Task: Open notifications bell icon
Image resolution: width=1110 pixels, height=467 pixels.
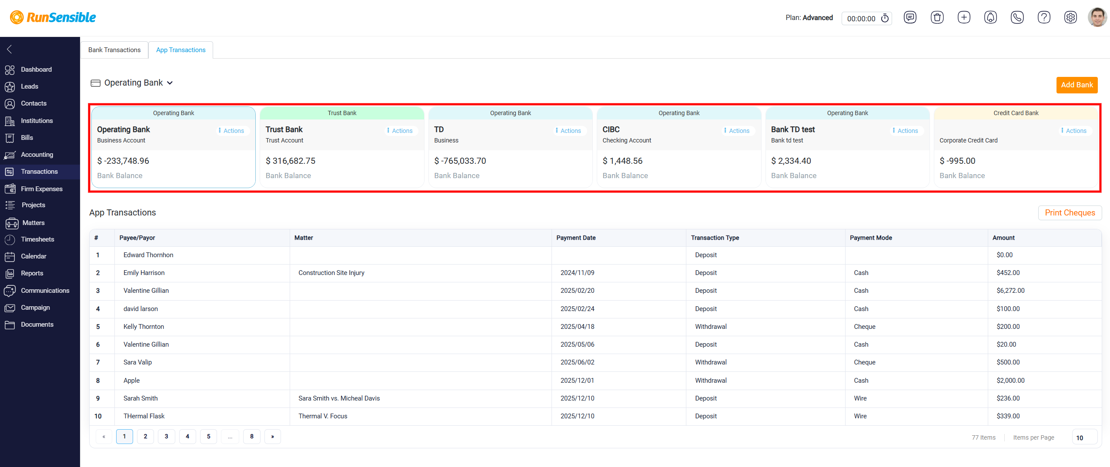Action: point(990,17)
